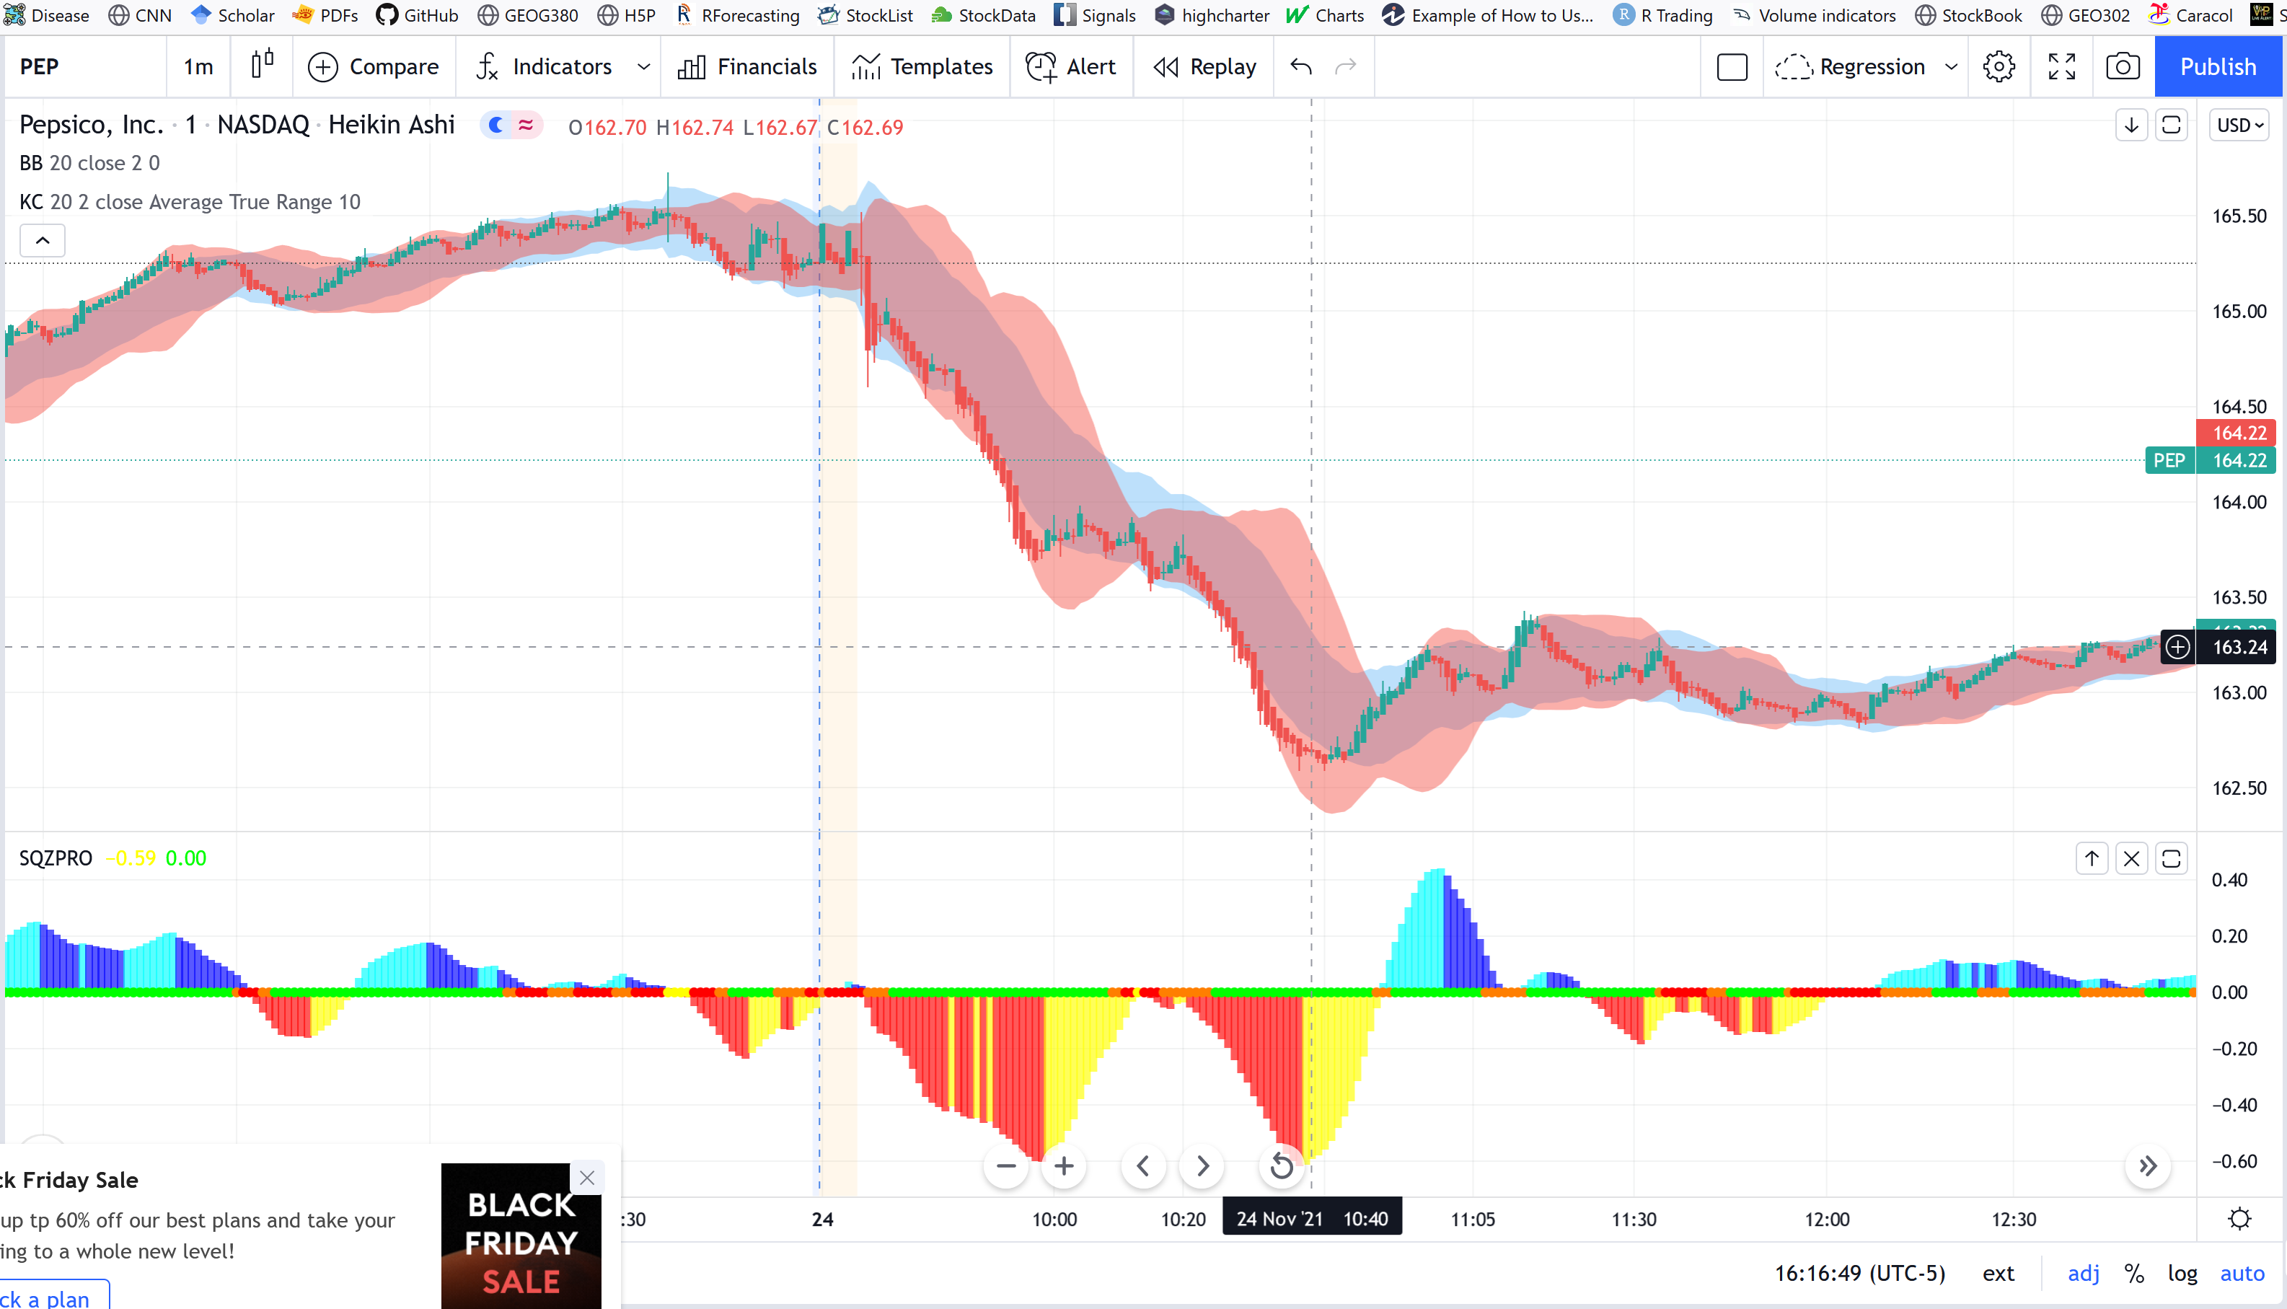Open the StockData bookmark
Screen dimensions: 2287x1309
pos(984,15)
